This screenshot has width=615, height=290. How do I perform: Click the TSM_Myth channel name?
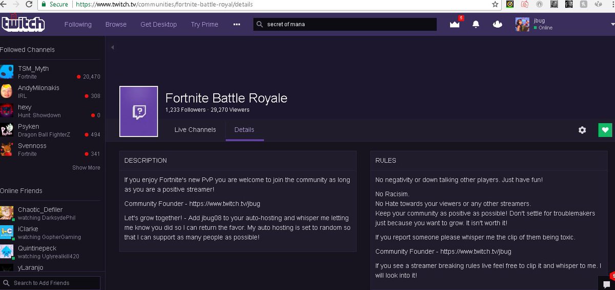tap(33, 69)
